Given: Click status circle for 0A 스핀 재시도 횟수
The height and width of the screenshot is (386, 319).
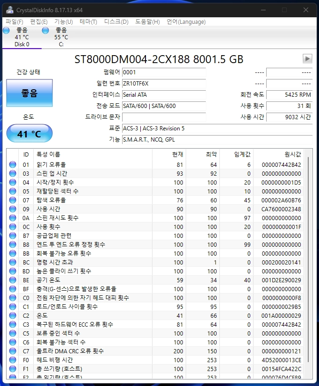Looking at the screenshot, I should tap(13, 218).
